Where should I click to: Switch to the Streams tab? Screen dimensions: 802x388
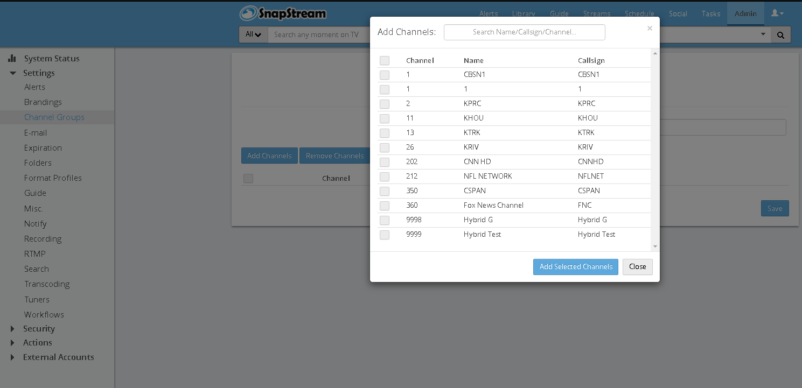click(597, 13)
